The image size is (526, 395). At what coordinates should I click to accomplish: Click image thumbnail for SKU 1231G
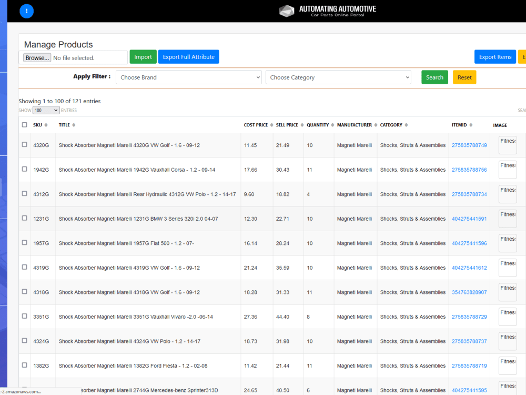(x=508, y=219)
